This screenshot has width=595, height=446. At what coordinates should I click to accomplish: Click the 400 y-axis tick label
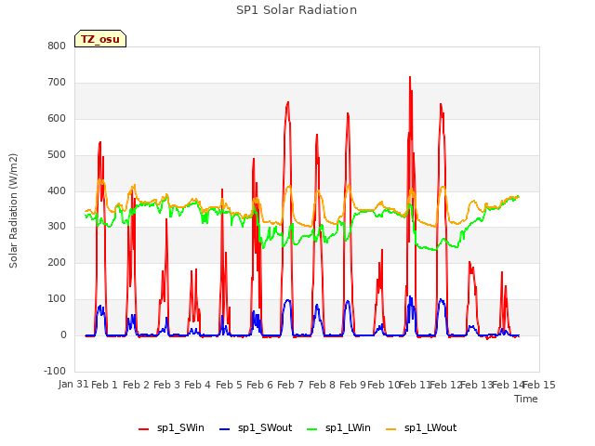pyautogui.click(x=57, y=191)
